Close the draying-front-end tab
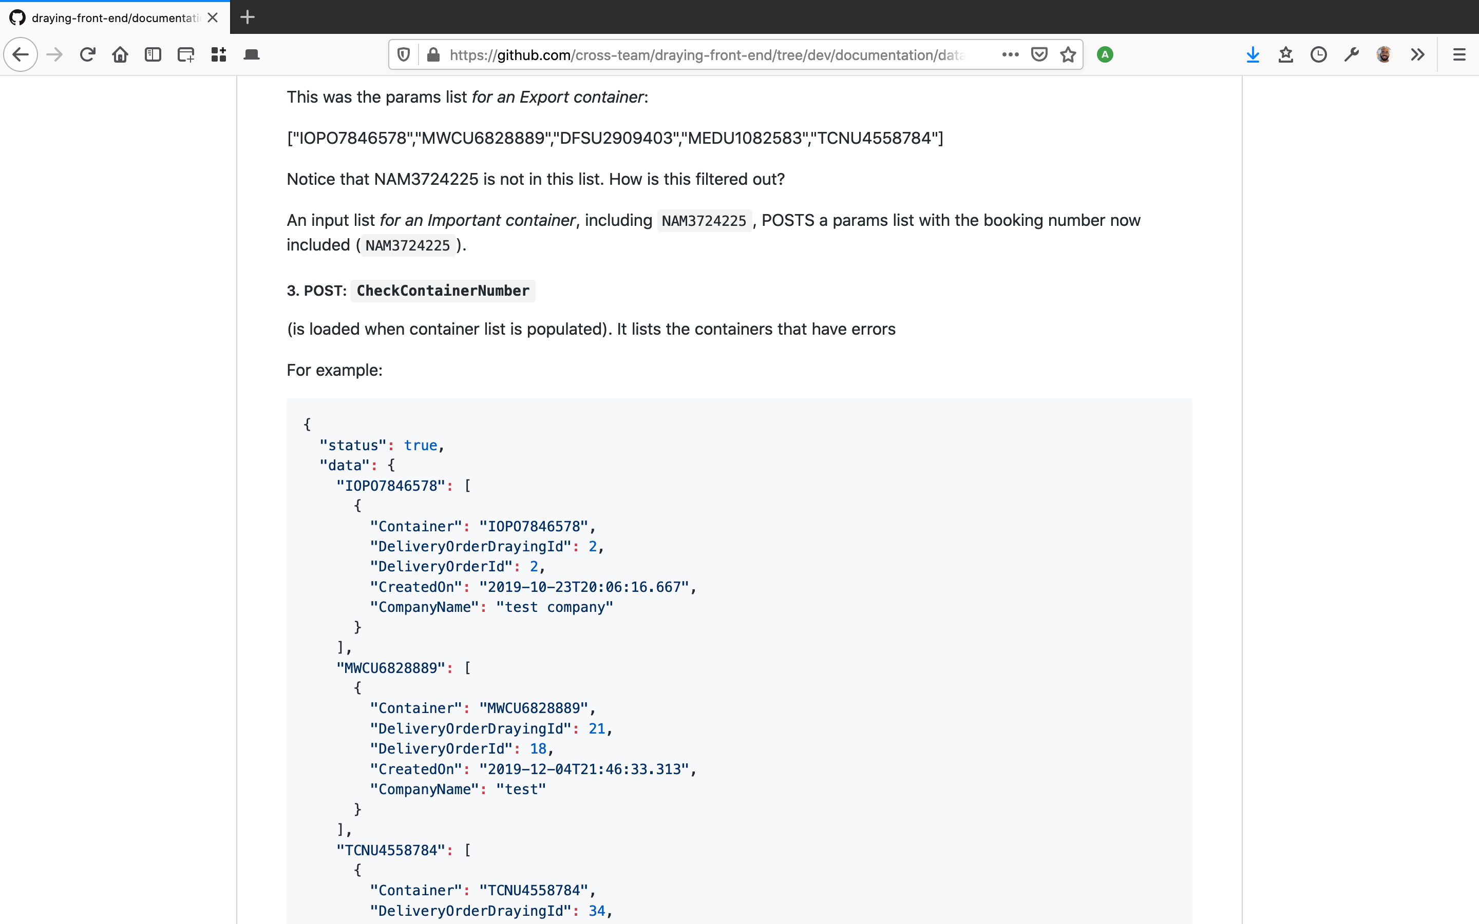This screenshot has width=1479, height=924. point(213,18)
